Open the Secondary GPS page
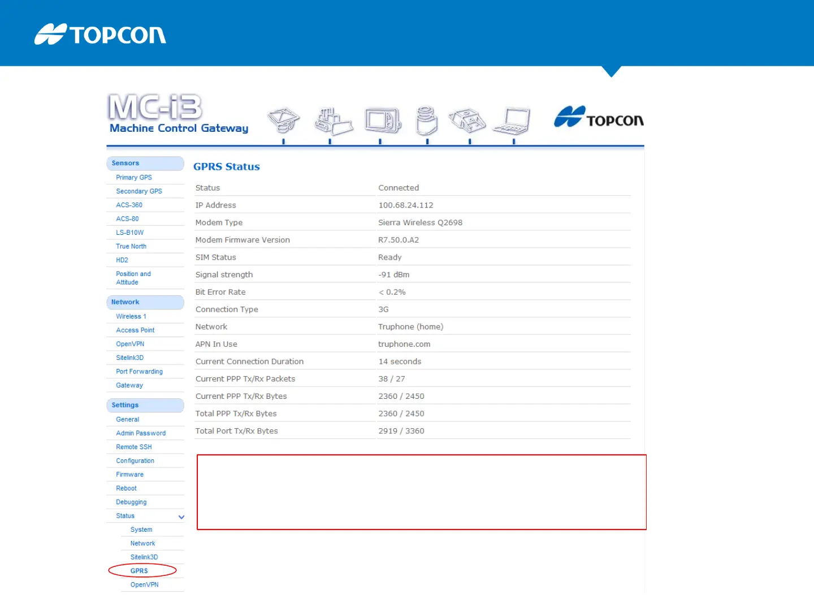Screen dimensions: 814x611 pyautogui.click(x=139, y=191)
